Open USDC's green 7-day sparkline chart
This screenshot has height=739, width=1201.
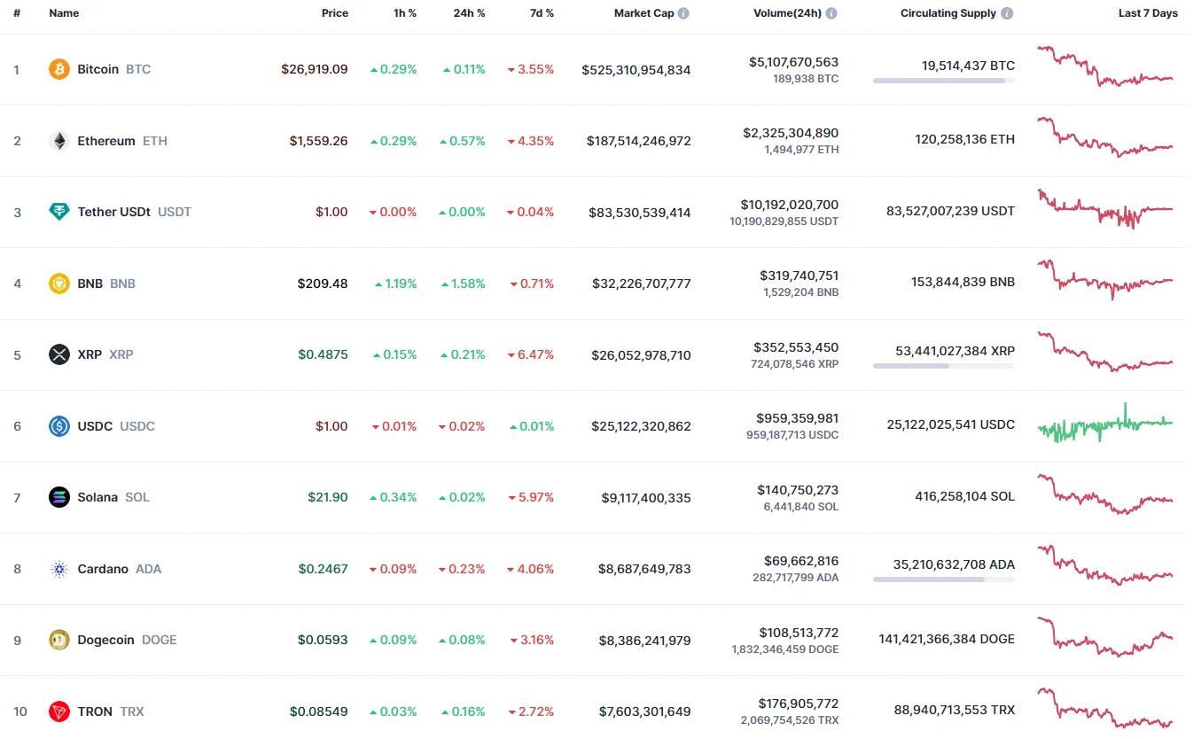click(1105, 424)
